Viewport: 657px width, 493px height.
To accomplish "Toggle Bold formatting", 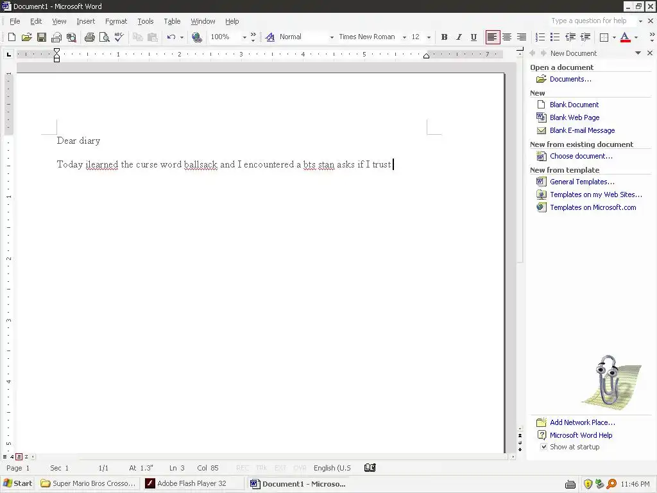I will click(x=444, y=37).
